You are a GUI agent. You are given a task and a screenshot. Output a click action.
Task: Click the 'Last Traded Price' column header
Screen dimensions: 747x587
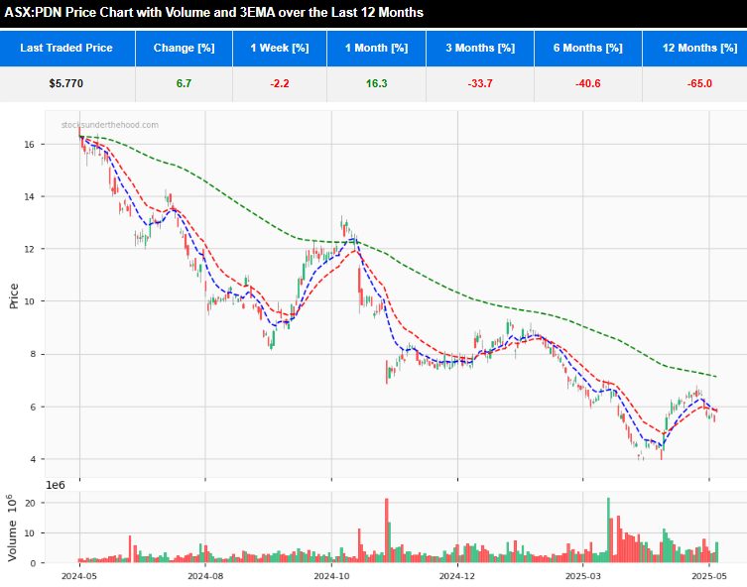pyautogui.click(x=67, y=48)
